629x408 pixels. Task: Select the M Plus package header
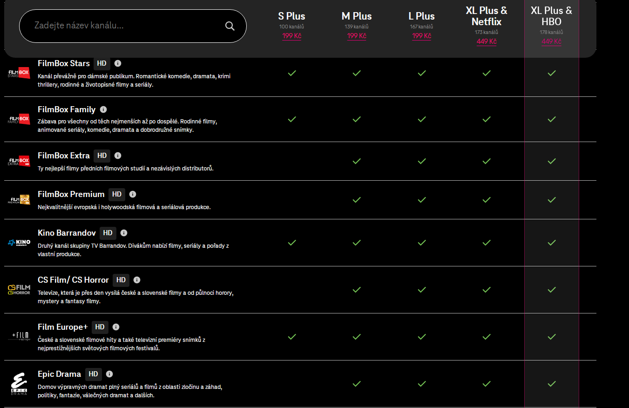click(357, 16)
